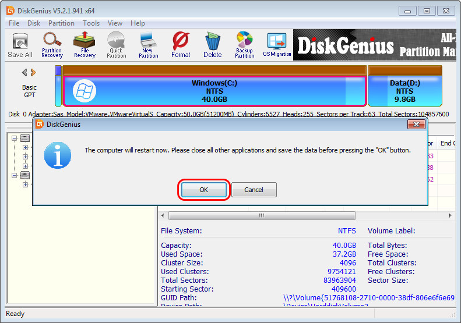The image size is (461, 323).
Task: Go to the previous disk arrow
Action: point(24,72)
